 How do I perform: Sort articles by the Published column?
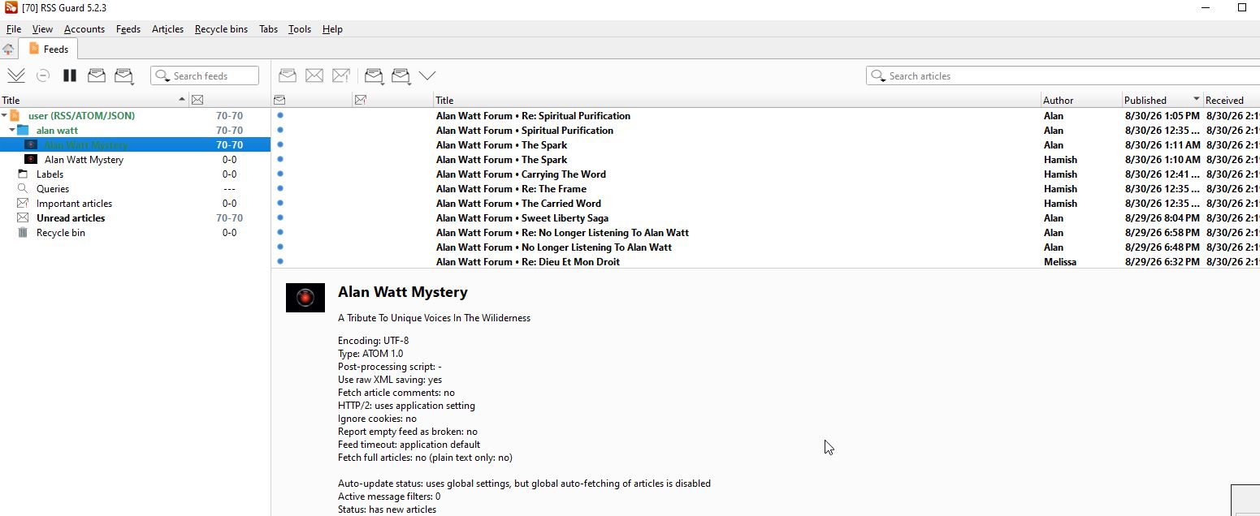pyautogui.click(x=1163, y=100)
